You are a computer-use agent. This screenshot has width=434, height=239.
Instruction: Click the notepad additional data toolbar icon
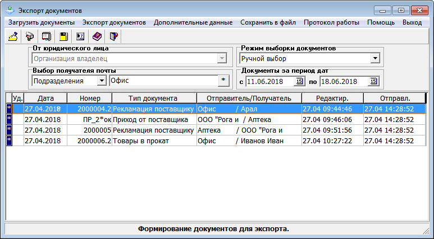click(x=47, y=36)
